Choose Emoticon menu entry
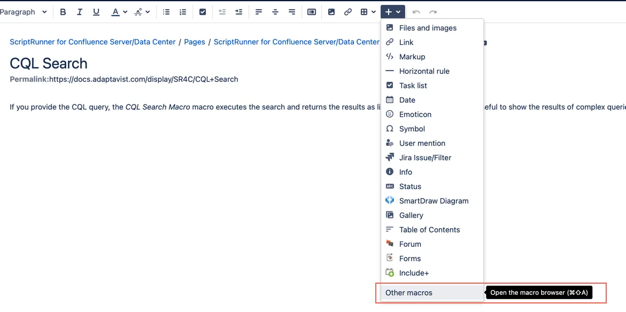Viewport: 626px width, 312px height. pyautogui.click(x=432, y=114)
